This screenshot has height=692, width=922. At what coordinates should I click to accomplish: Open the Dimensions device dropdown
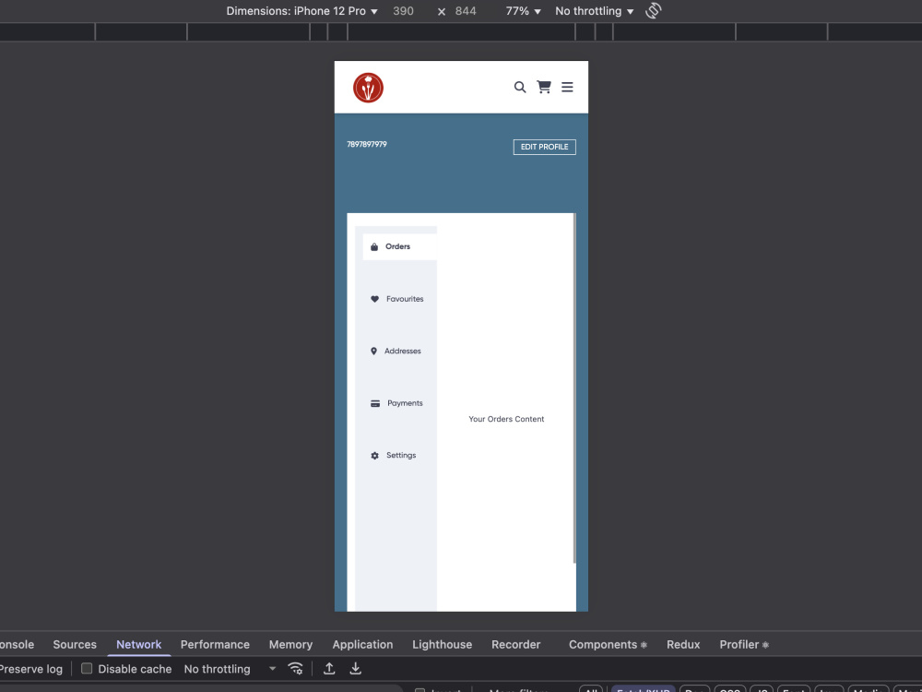(301, 11)
